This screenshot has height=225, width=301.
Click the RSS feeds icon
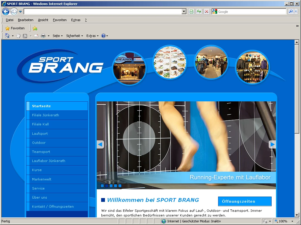point(25,36)
